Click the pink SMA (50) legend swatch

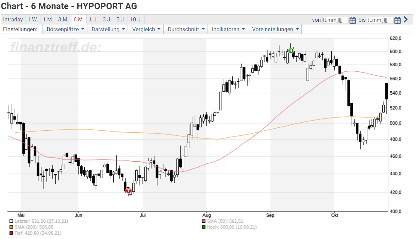pos(204,221)
